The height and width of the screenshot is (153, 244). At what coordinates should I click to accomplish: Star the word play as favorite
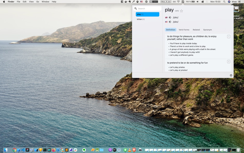(x=181, y=11)
